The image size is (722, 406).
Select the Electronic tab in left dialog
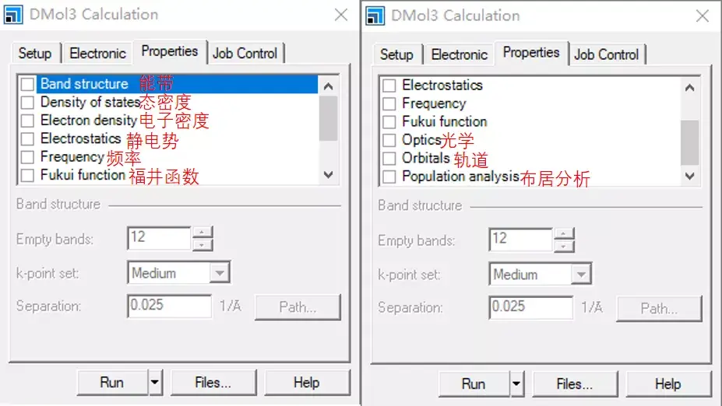[97, 54]
